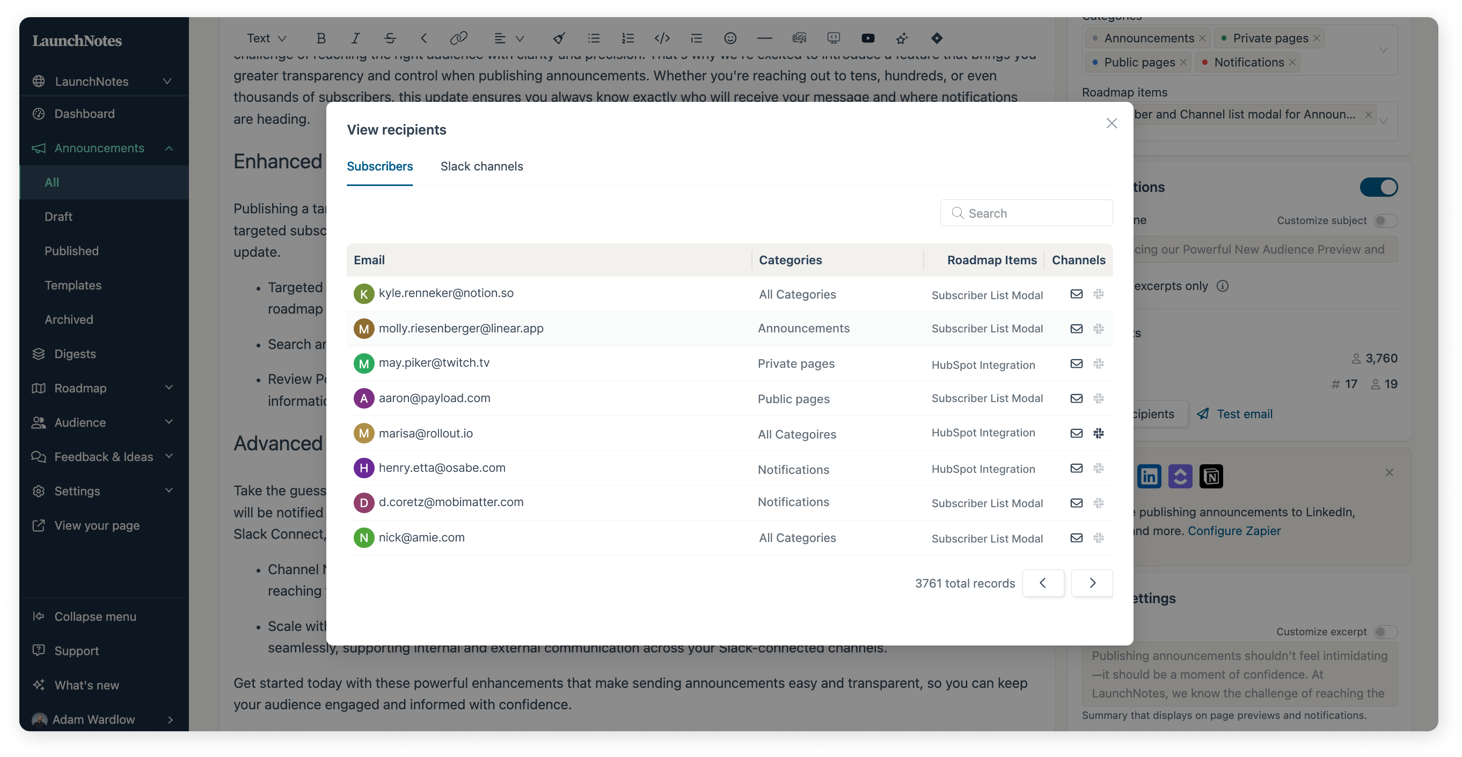The height and width of the screenshot is (757, 1462).
Task: Click the excerpt summary text area
Action: coord(1239,674)
